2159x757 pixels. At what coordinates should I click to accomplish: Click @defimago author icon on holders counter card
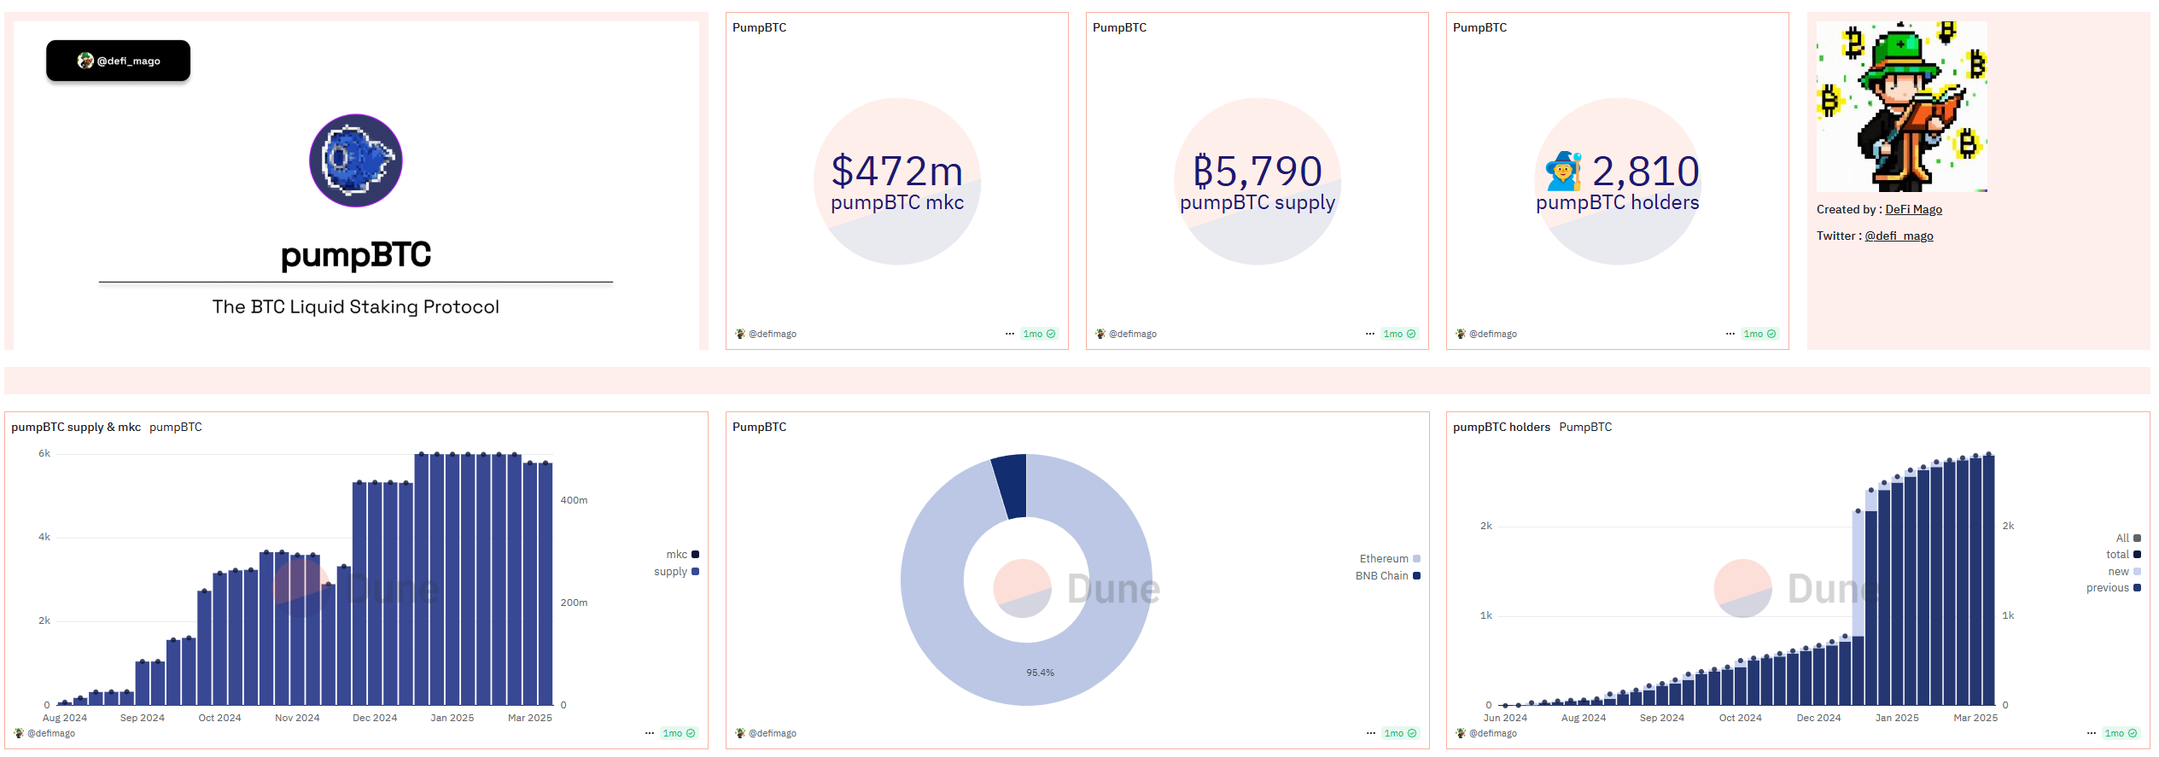pyautogui.click(x=1461, y=334)
